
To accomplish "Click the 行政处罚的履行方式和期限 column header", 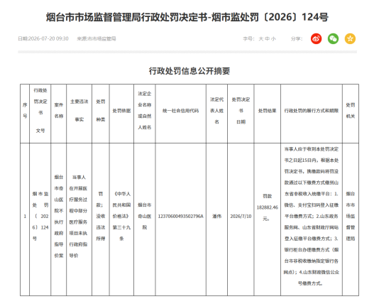I will (x=312, y=111).
